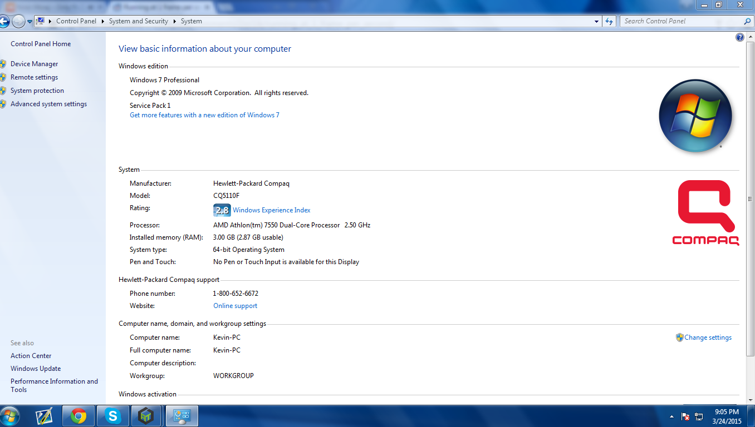Image resolution: width=755 pixels, height=427 pixels.
Task: Open the cube-shaped launcher app on taskbar
Action: pos(146,416)
